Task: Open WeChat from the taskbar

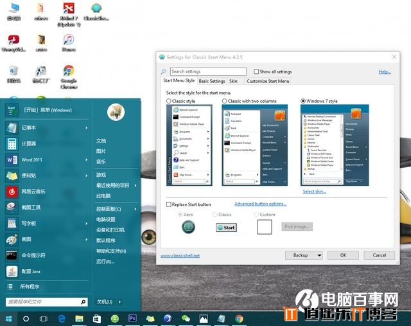Action: 186,319
